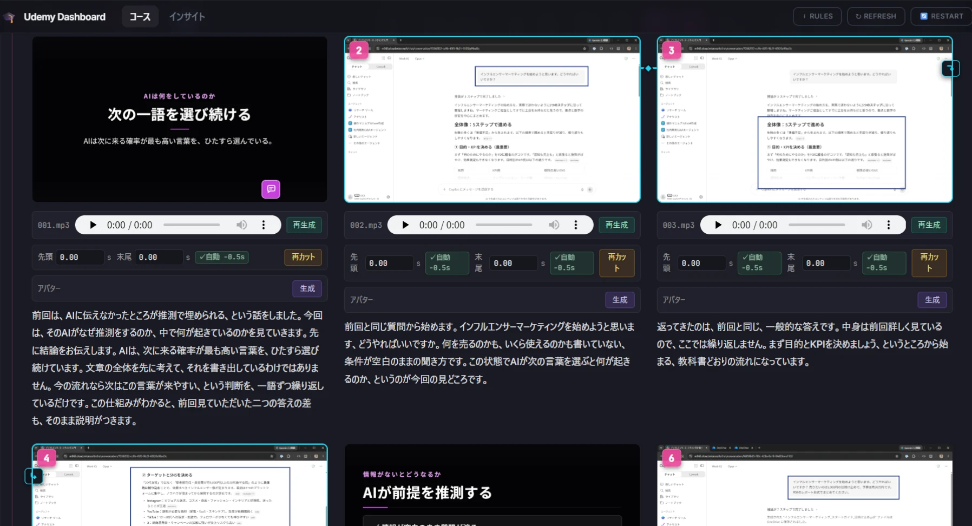Open slide 2 screenshot thumbnail
The image size is (972, 526).
[x=492, y=120]
